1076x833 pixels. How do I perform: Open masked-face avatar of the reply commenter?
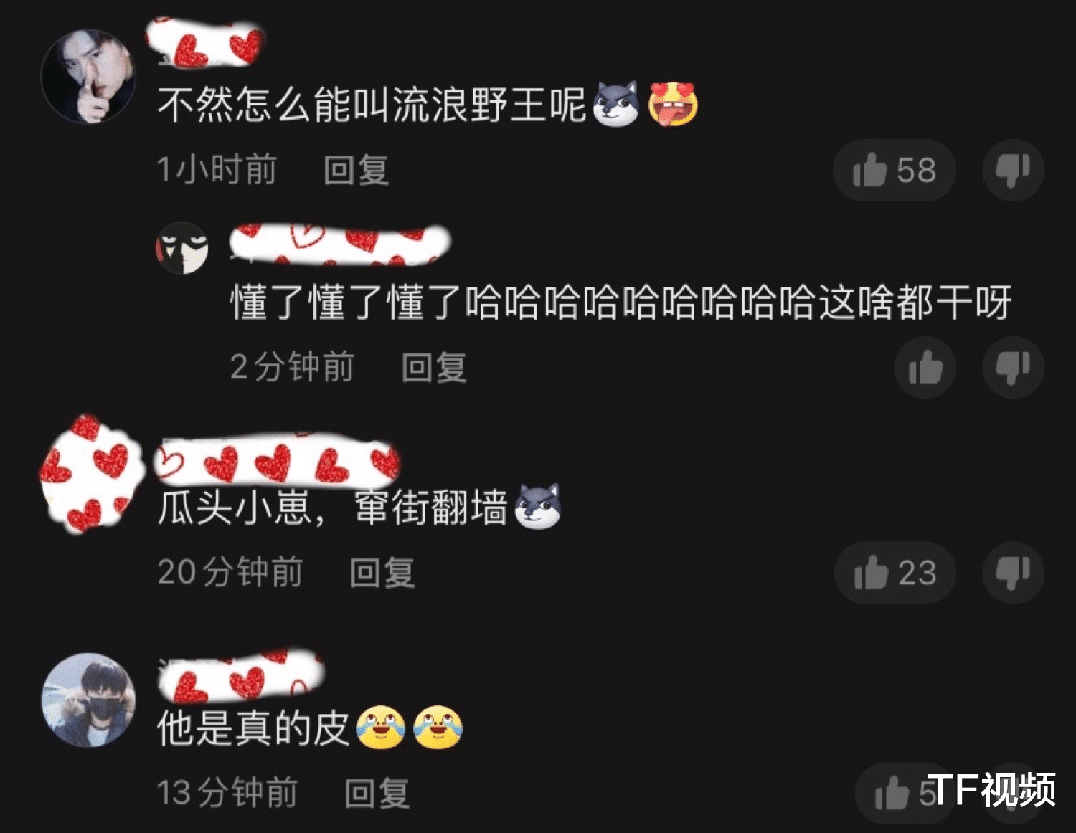point(182,248)
